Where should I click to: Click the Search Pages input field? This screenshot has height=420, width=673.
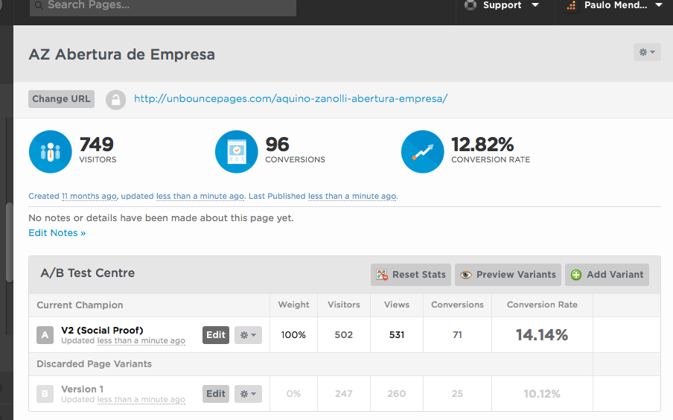click(163, 6)
